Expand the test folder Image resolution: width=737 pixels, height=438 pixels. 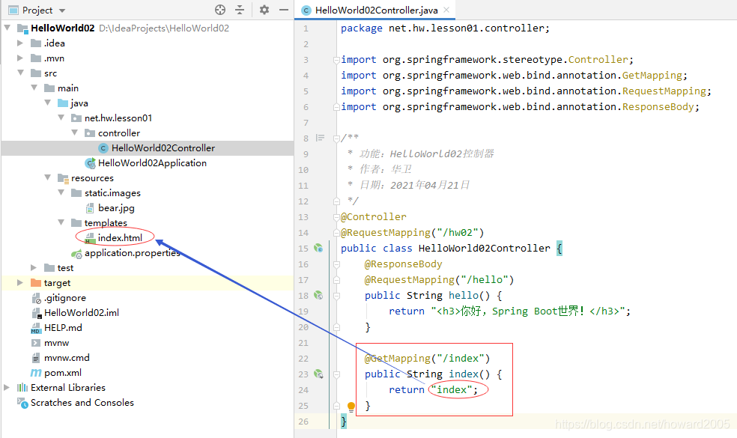(34, 268)
